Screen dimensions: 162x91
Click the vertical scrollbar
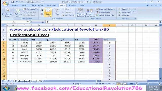tap(160, 48)
